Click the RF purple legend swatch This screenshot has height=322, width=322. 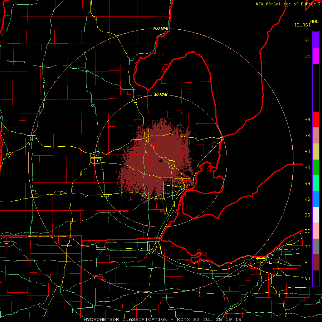tap(316, 40)
